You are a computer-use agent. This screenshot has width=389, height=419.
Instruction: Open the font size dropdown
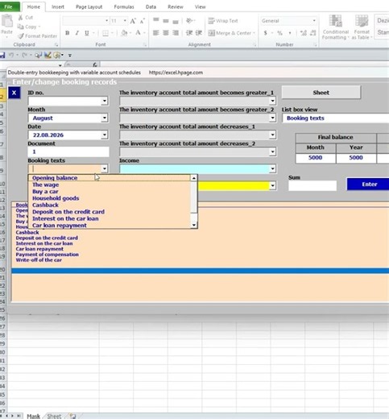[125, 21]
